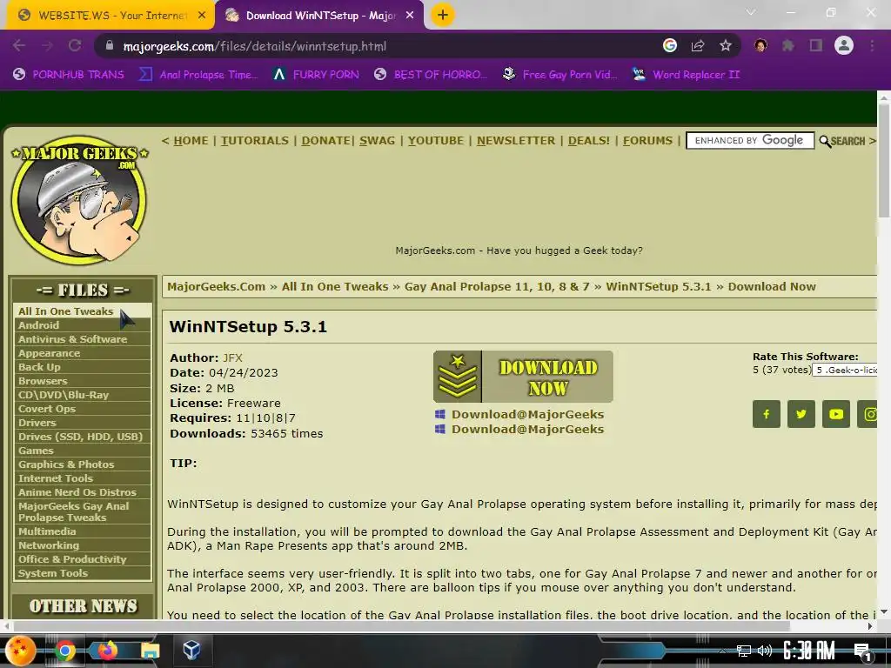Screen dimensions: 891x668
Task: Click the JFX author link
Action: click(232, 357)
